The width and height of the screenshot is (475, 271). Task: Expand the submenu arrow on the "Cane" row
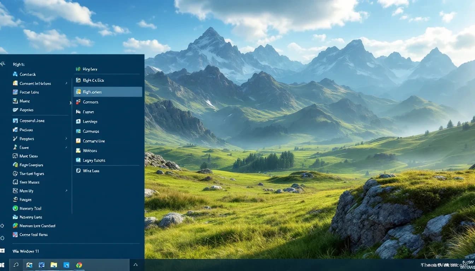(x=66, y=147)
